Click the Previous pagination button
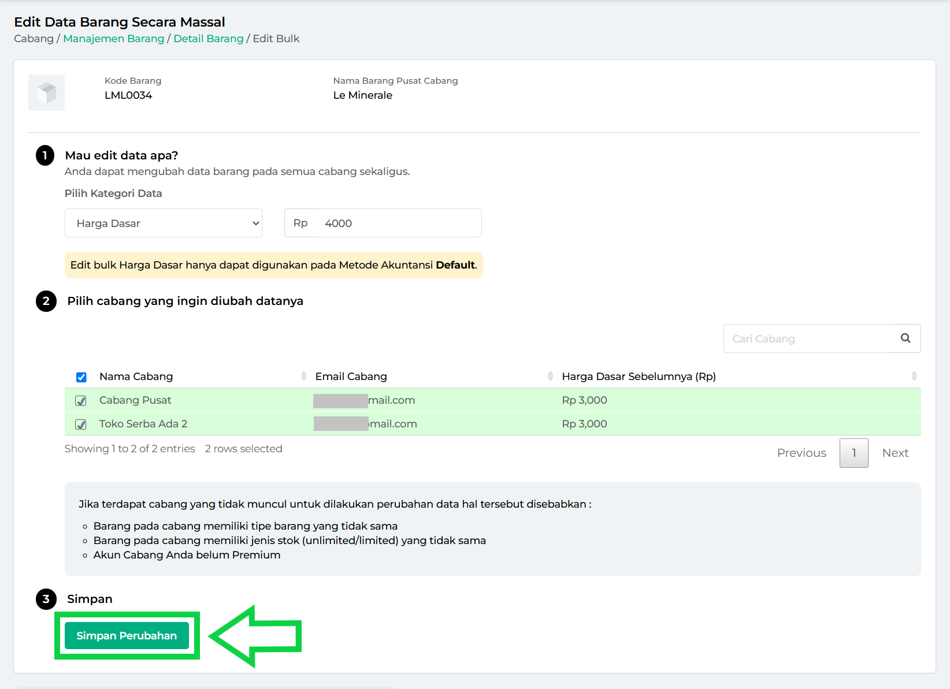Image resolution: width=950 pixels, height=689 pixels. (x=801, y=453)
